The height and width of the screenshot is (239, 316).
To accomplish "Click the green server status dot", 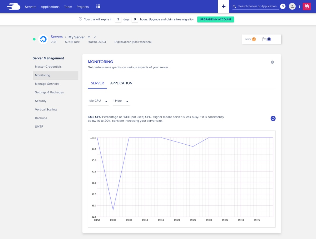I will tap(34, 39).
